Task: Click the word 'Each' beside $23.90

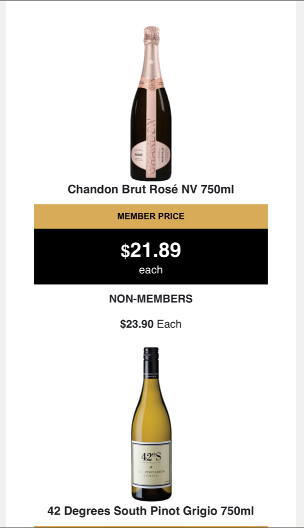Action: tap(169, 324)
